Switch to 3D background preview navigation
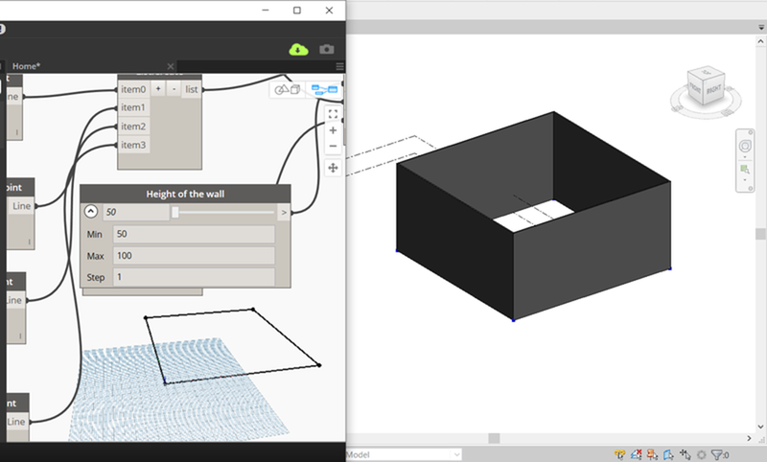Screen dimensions: 767x462 (x=287, y=89)
